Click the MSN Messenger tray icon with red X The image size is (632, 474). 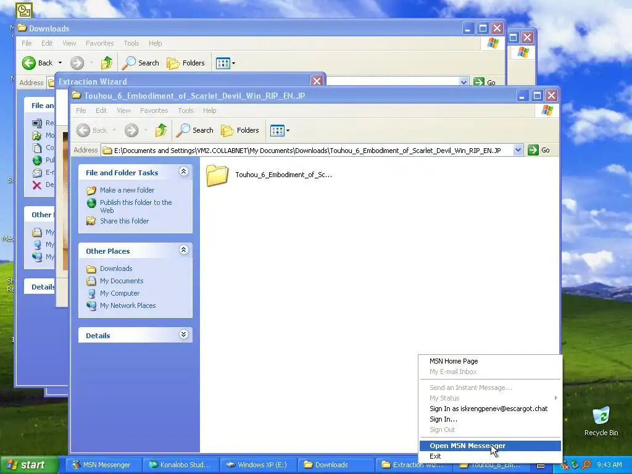tap(564, 465)
